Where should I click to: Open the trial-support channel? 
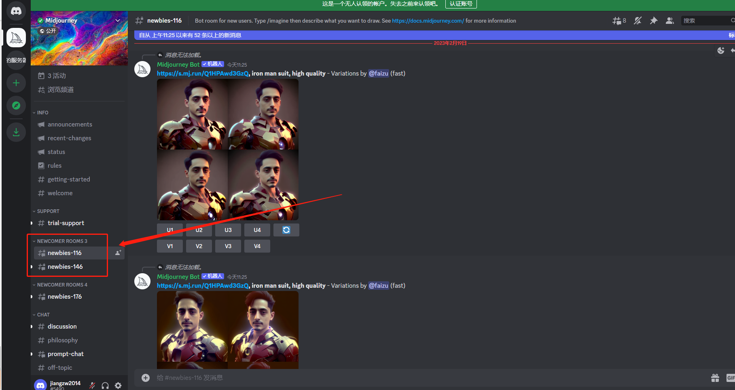tap(79, 223)
